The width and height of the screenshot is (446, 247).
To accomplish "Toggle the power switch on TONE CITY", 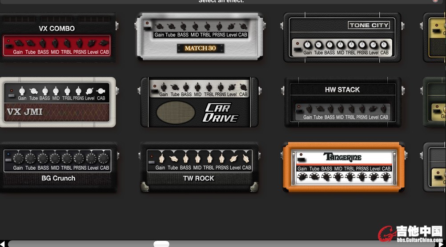I will coord(298,49).
